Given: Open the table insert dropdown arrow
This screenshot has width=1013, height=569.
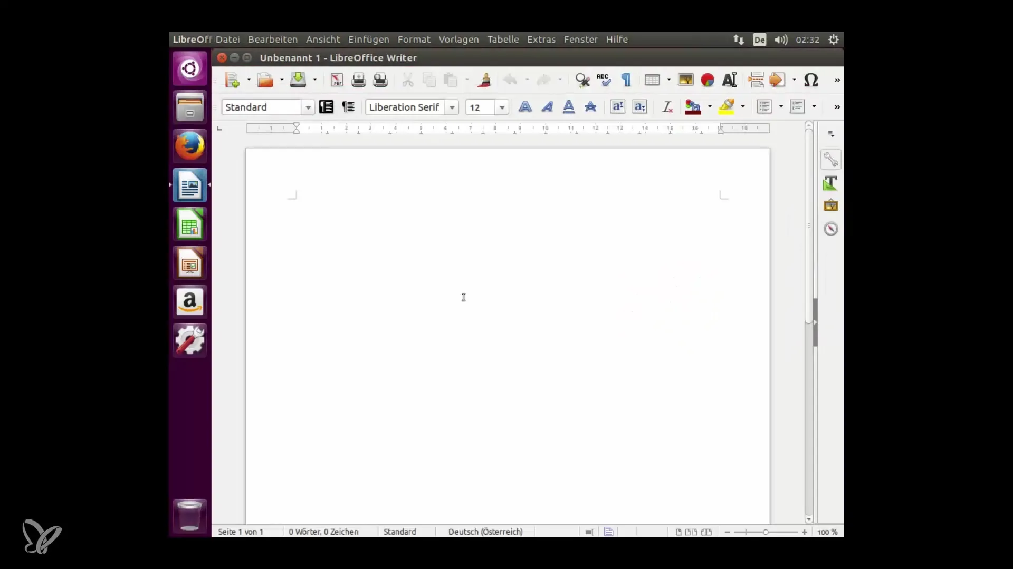Looking at the screenshot, I should click(x=668, y=80).
